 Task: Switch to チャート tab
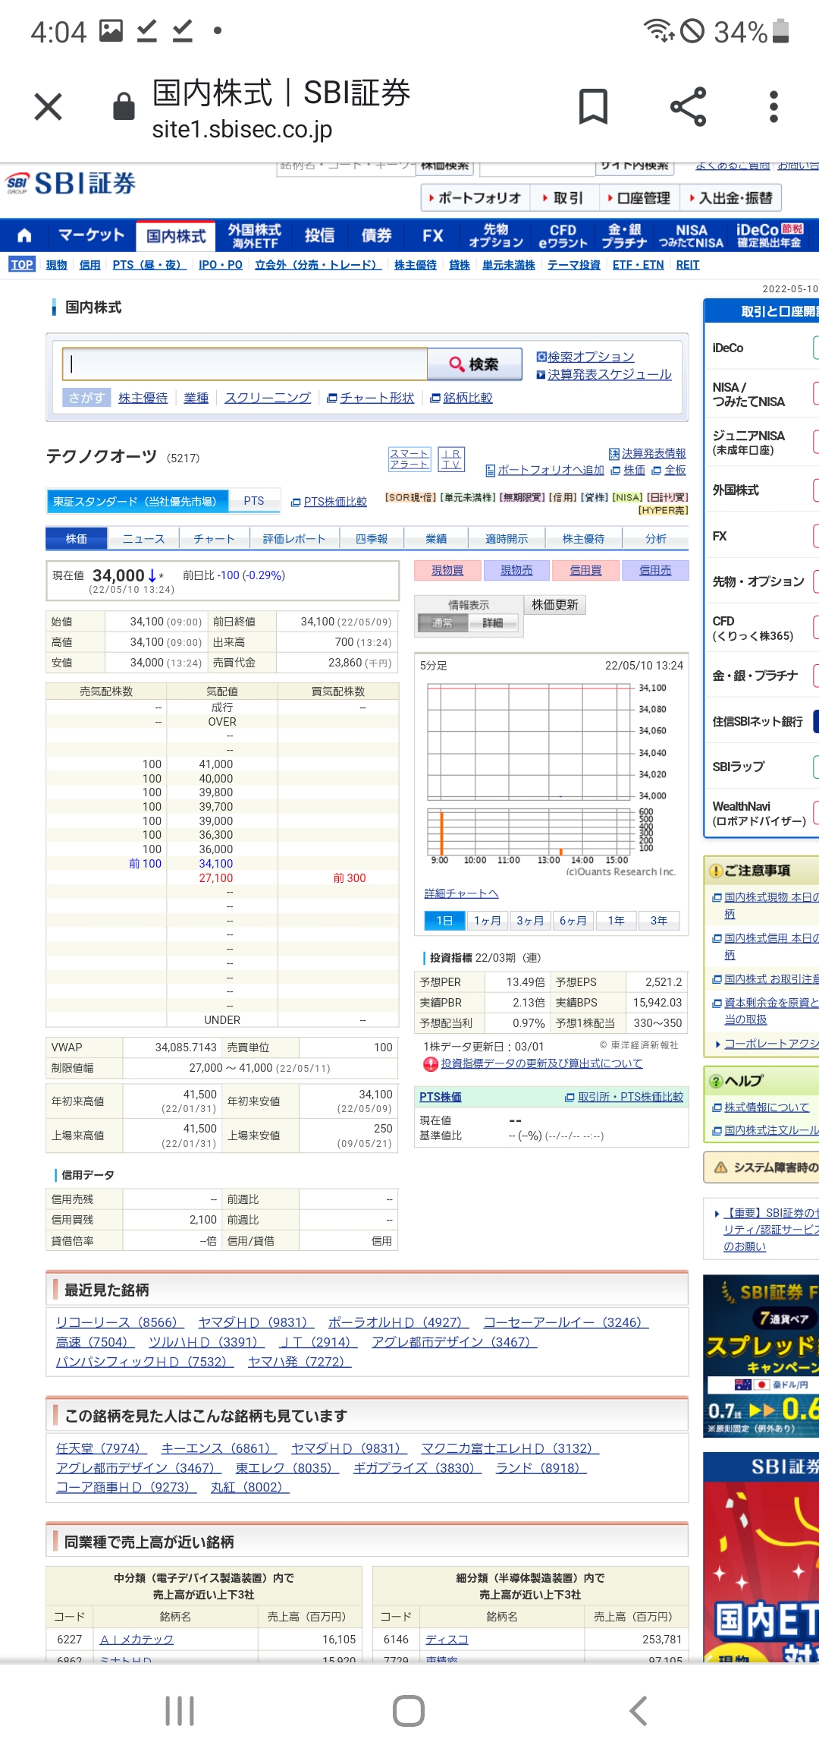214,539
